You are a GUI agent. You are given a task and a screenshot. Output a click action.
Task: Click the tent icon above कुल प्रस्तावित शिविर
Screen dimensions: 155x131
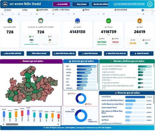tap(10, 21)
